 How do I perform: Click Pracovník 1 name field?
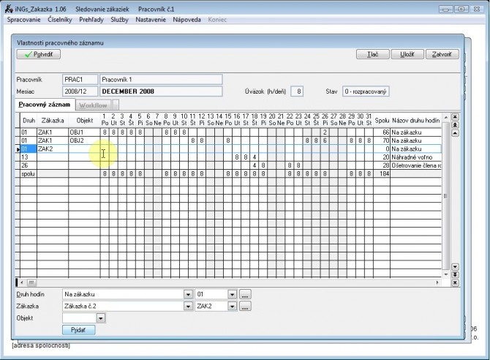click(x=161, y=80)
